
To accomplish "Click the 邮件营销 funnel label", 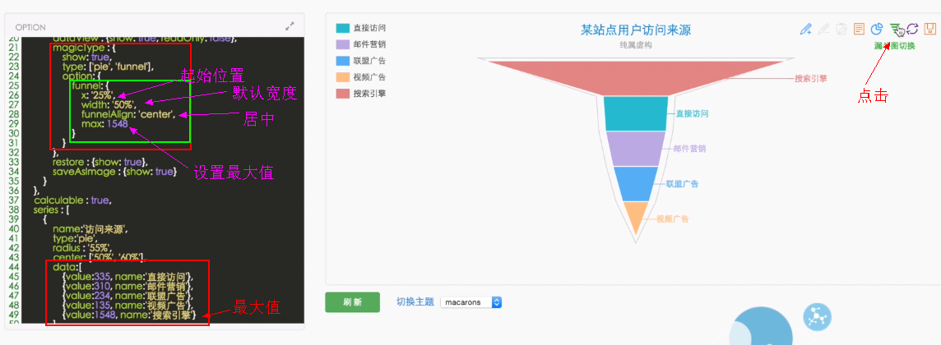I will pyautogui.click(x=689, y=149).
